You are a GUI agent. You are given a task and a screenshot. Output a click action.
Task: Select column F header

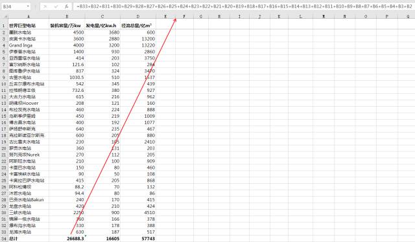(x=184, y=17)
